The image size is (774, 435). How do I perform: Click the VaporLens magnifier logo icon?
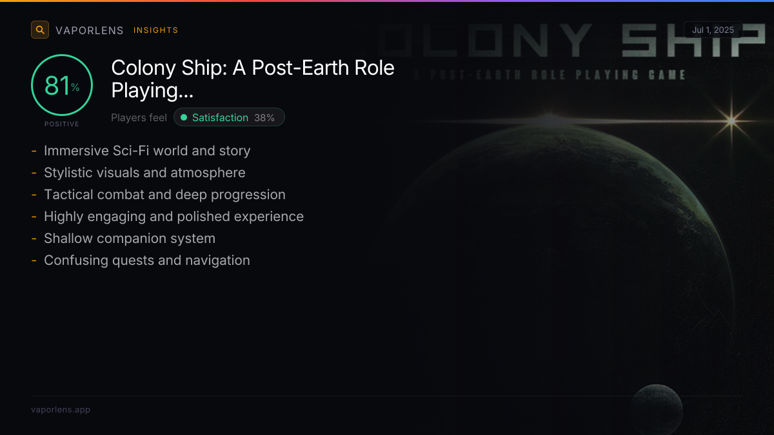pyautogui.click(x=40, y=30)
